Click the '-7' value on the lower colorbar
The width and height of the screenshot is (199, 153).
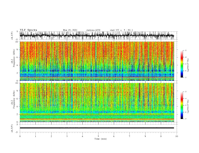[x=185, y=119]
